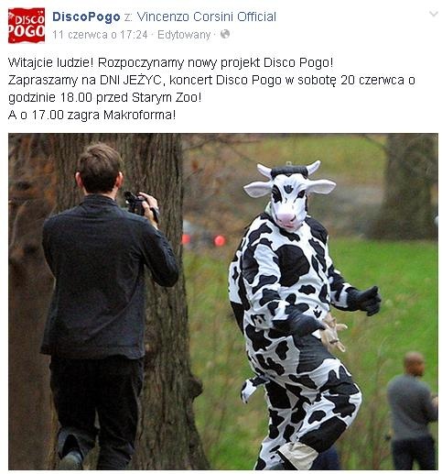Open the red Disco Pogo profile avatar
This screenshot has height=474, width=442.
pyautogui.click(x=27, y=26)
